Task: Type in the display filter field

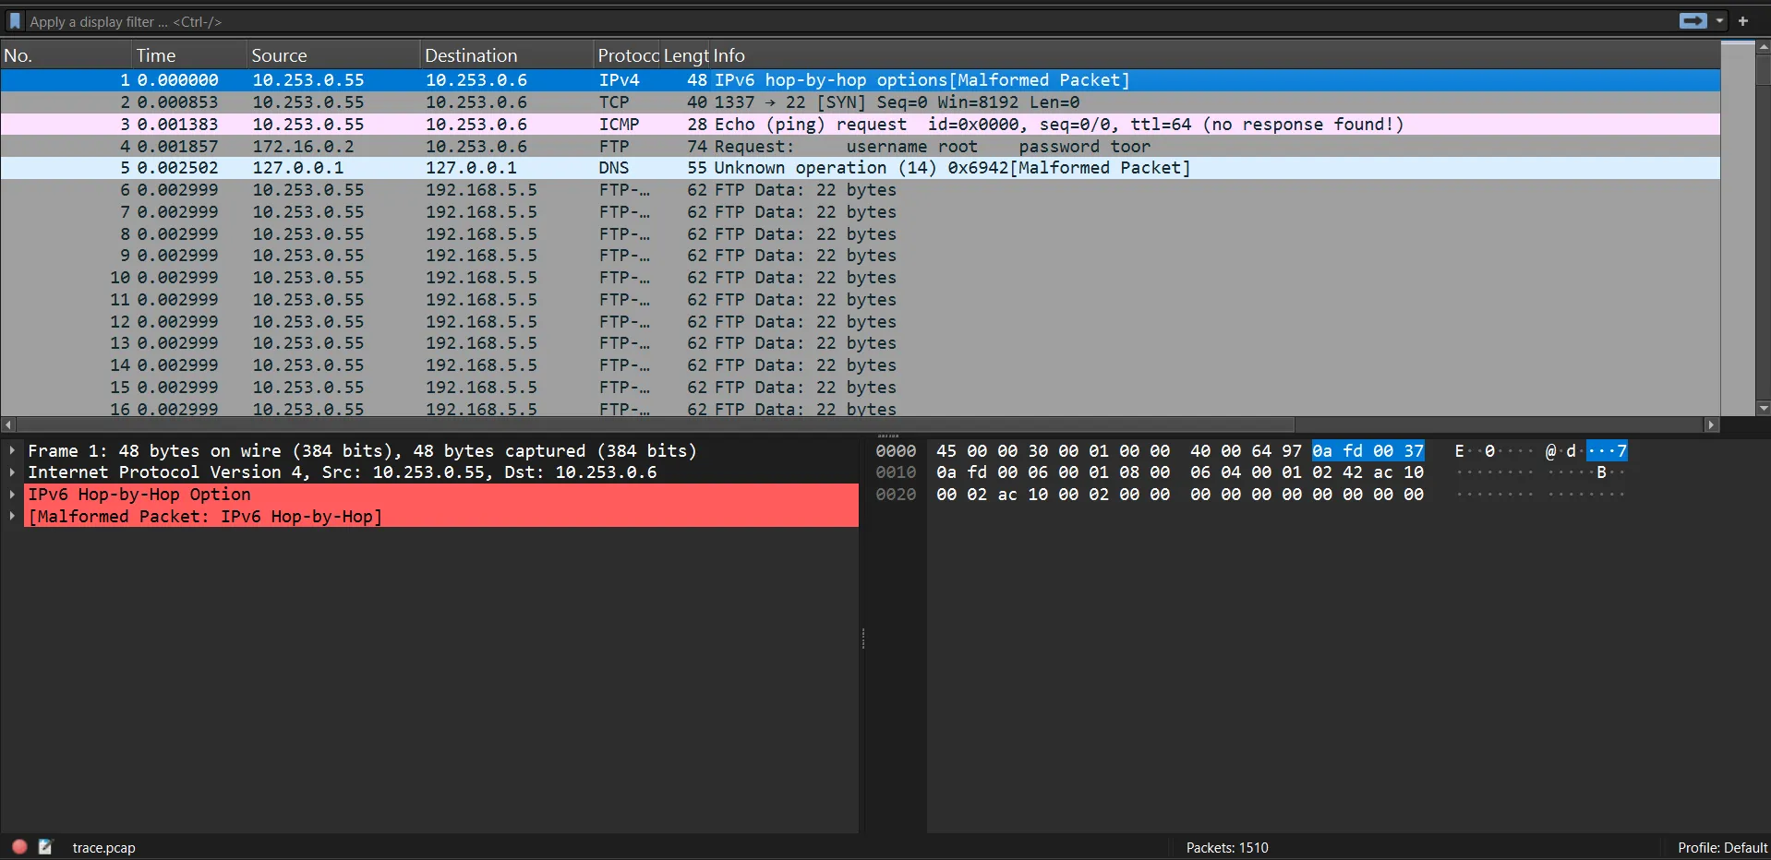Action: 831,21
